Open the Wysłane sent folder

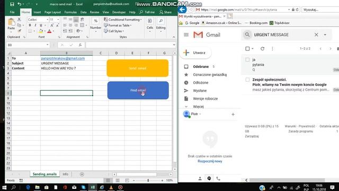point(200,91)
